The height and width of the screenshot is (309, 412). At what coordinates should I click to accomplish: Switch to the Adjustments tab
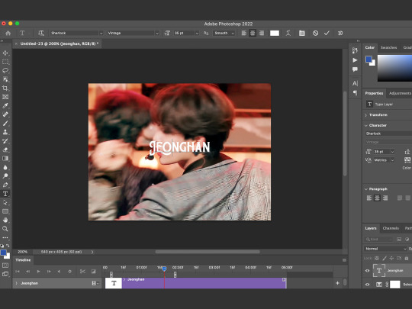pyautogui.click(x=400, y=93)
